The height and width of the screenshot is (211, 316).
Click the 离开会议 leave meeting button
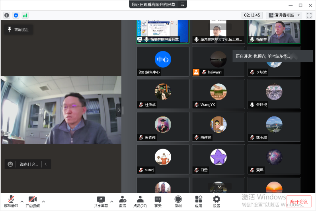coord(299,201)
